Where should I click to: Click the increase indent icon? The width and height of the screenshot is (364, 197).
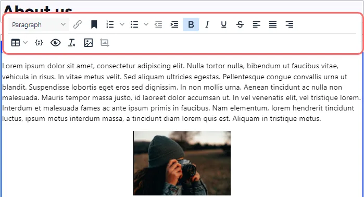click(x=174, y=24)
